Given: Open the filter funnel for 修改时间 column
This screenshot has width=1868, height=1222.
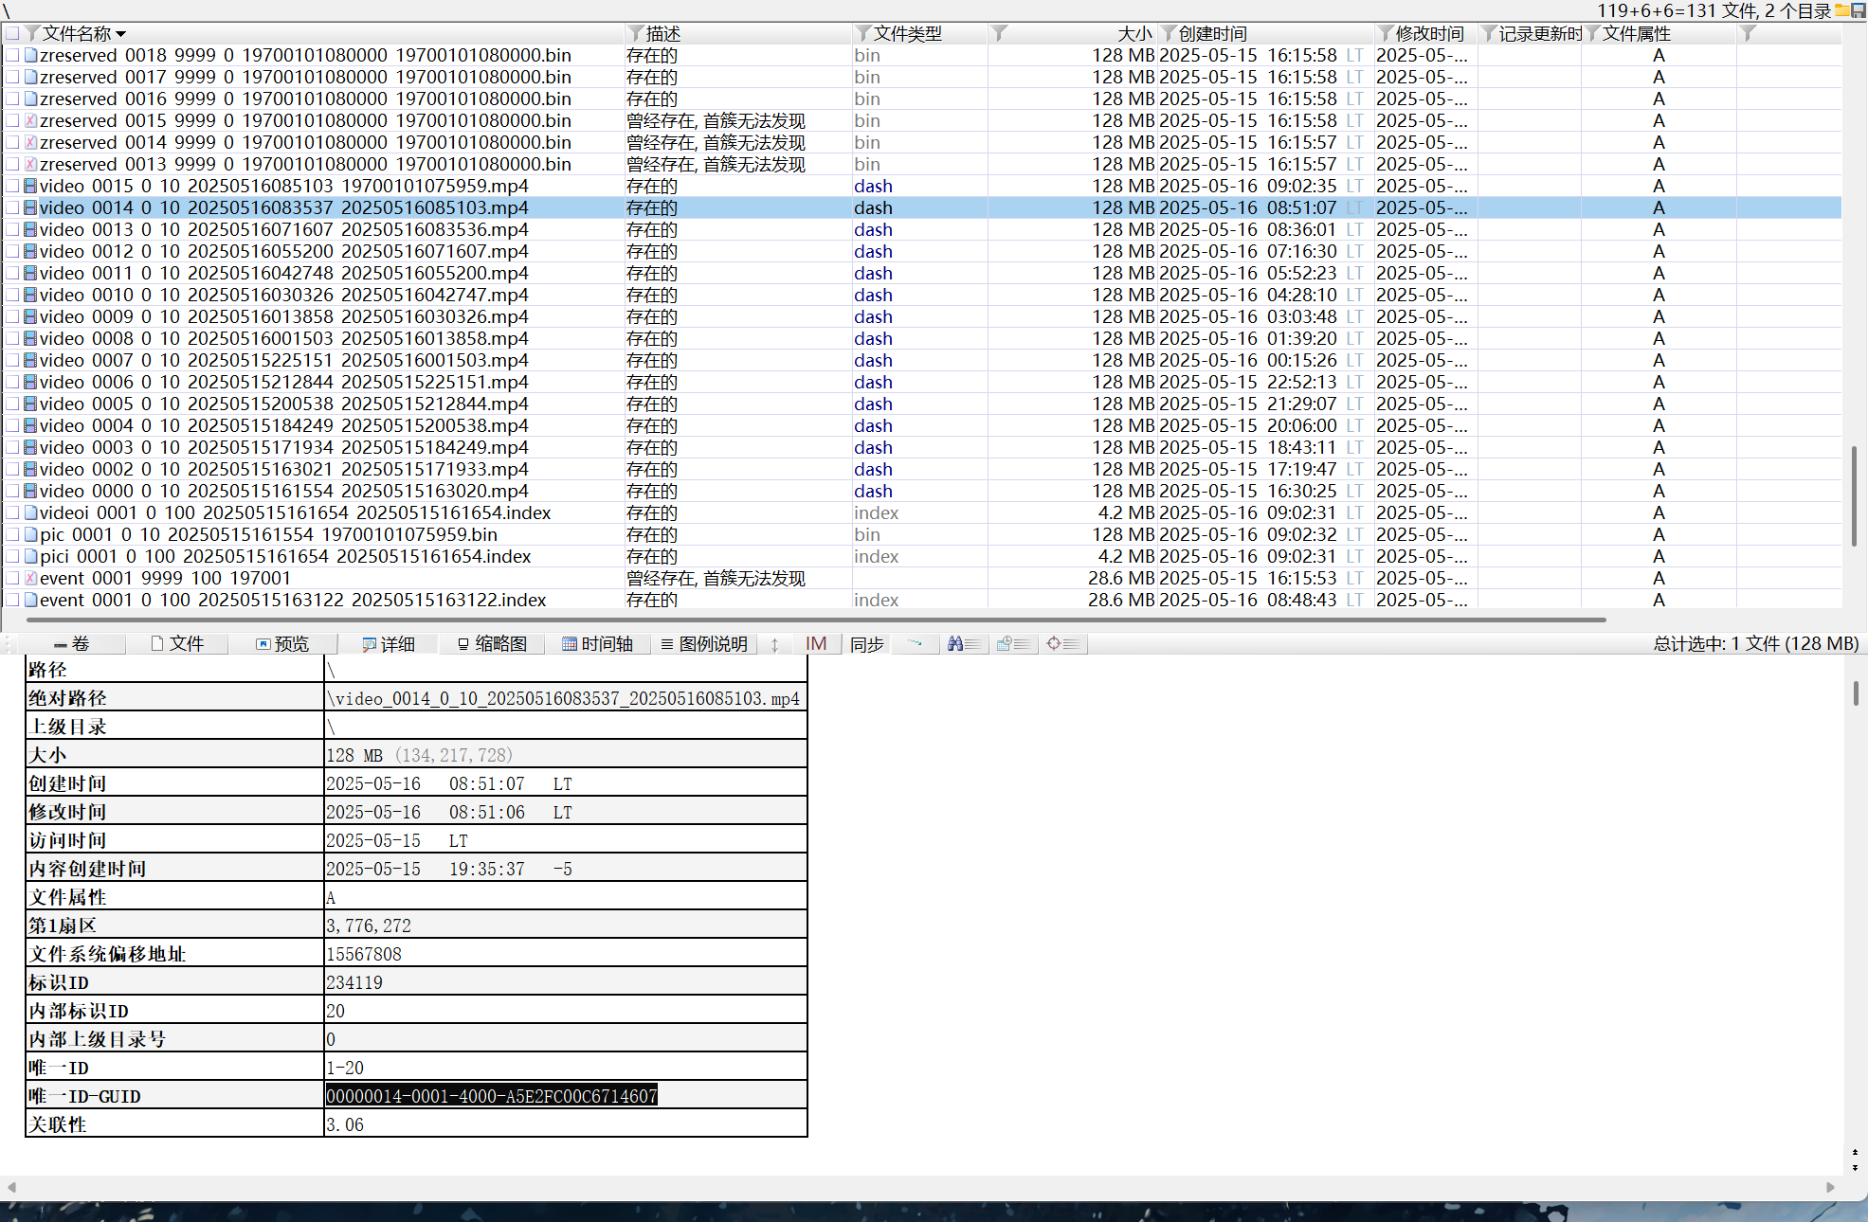Looking at the screenshot, I should coord(1386,34).
